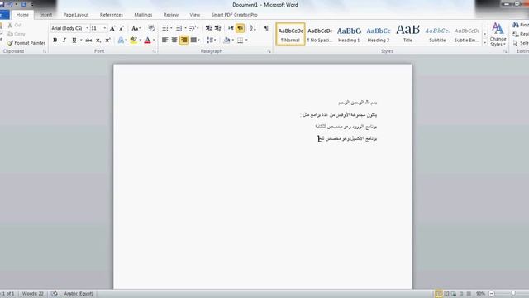Switch to the Insert tab
Image resolution: width=529 pixels, height=298 pixels.
pos(46,15)
